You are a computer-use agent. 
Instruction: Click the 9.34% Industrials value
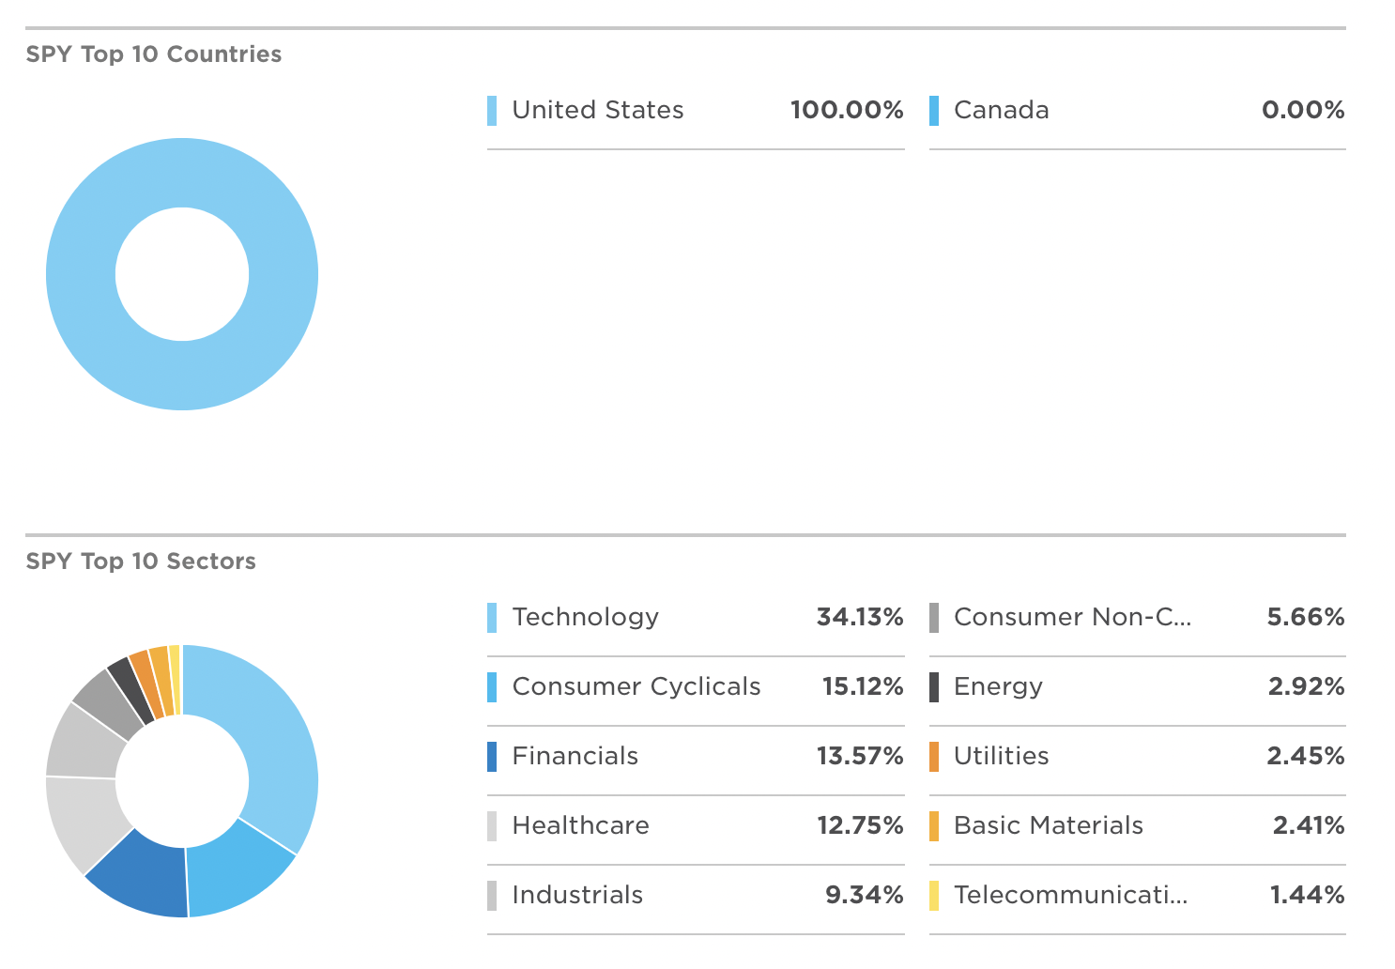(x=865, y=895)
